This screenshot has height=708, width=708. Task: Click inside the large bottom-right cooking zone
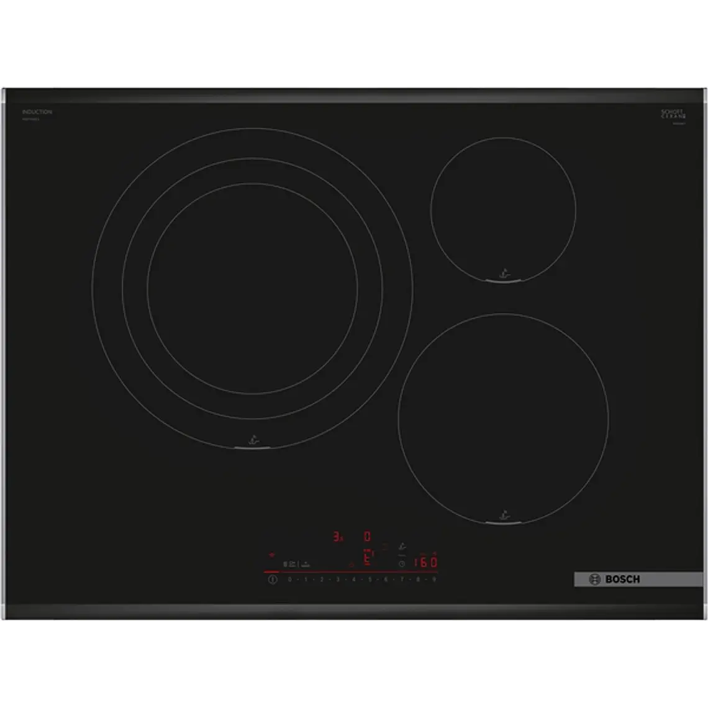[x=504, y=419]
